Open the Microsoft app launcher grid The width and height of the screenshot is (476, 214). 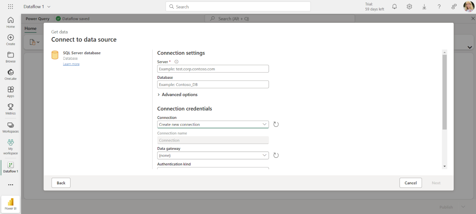[10, 6]
